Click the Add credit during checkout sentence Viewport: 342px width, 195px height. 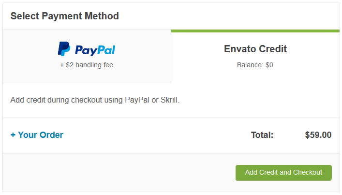[95, 101]
